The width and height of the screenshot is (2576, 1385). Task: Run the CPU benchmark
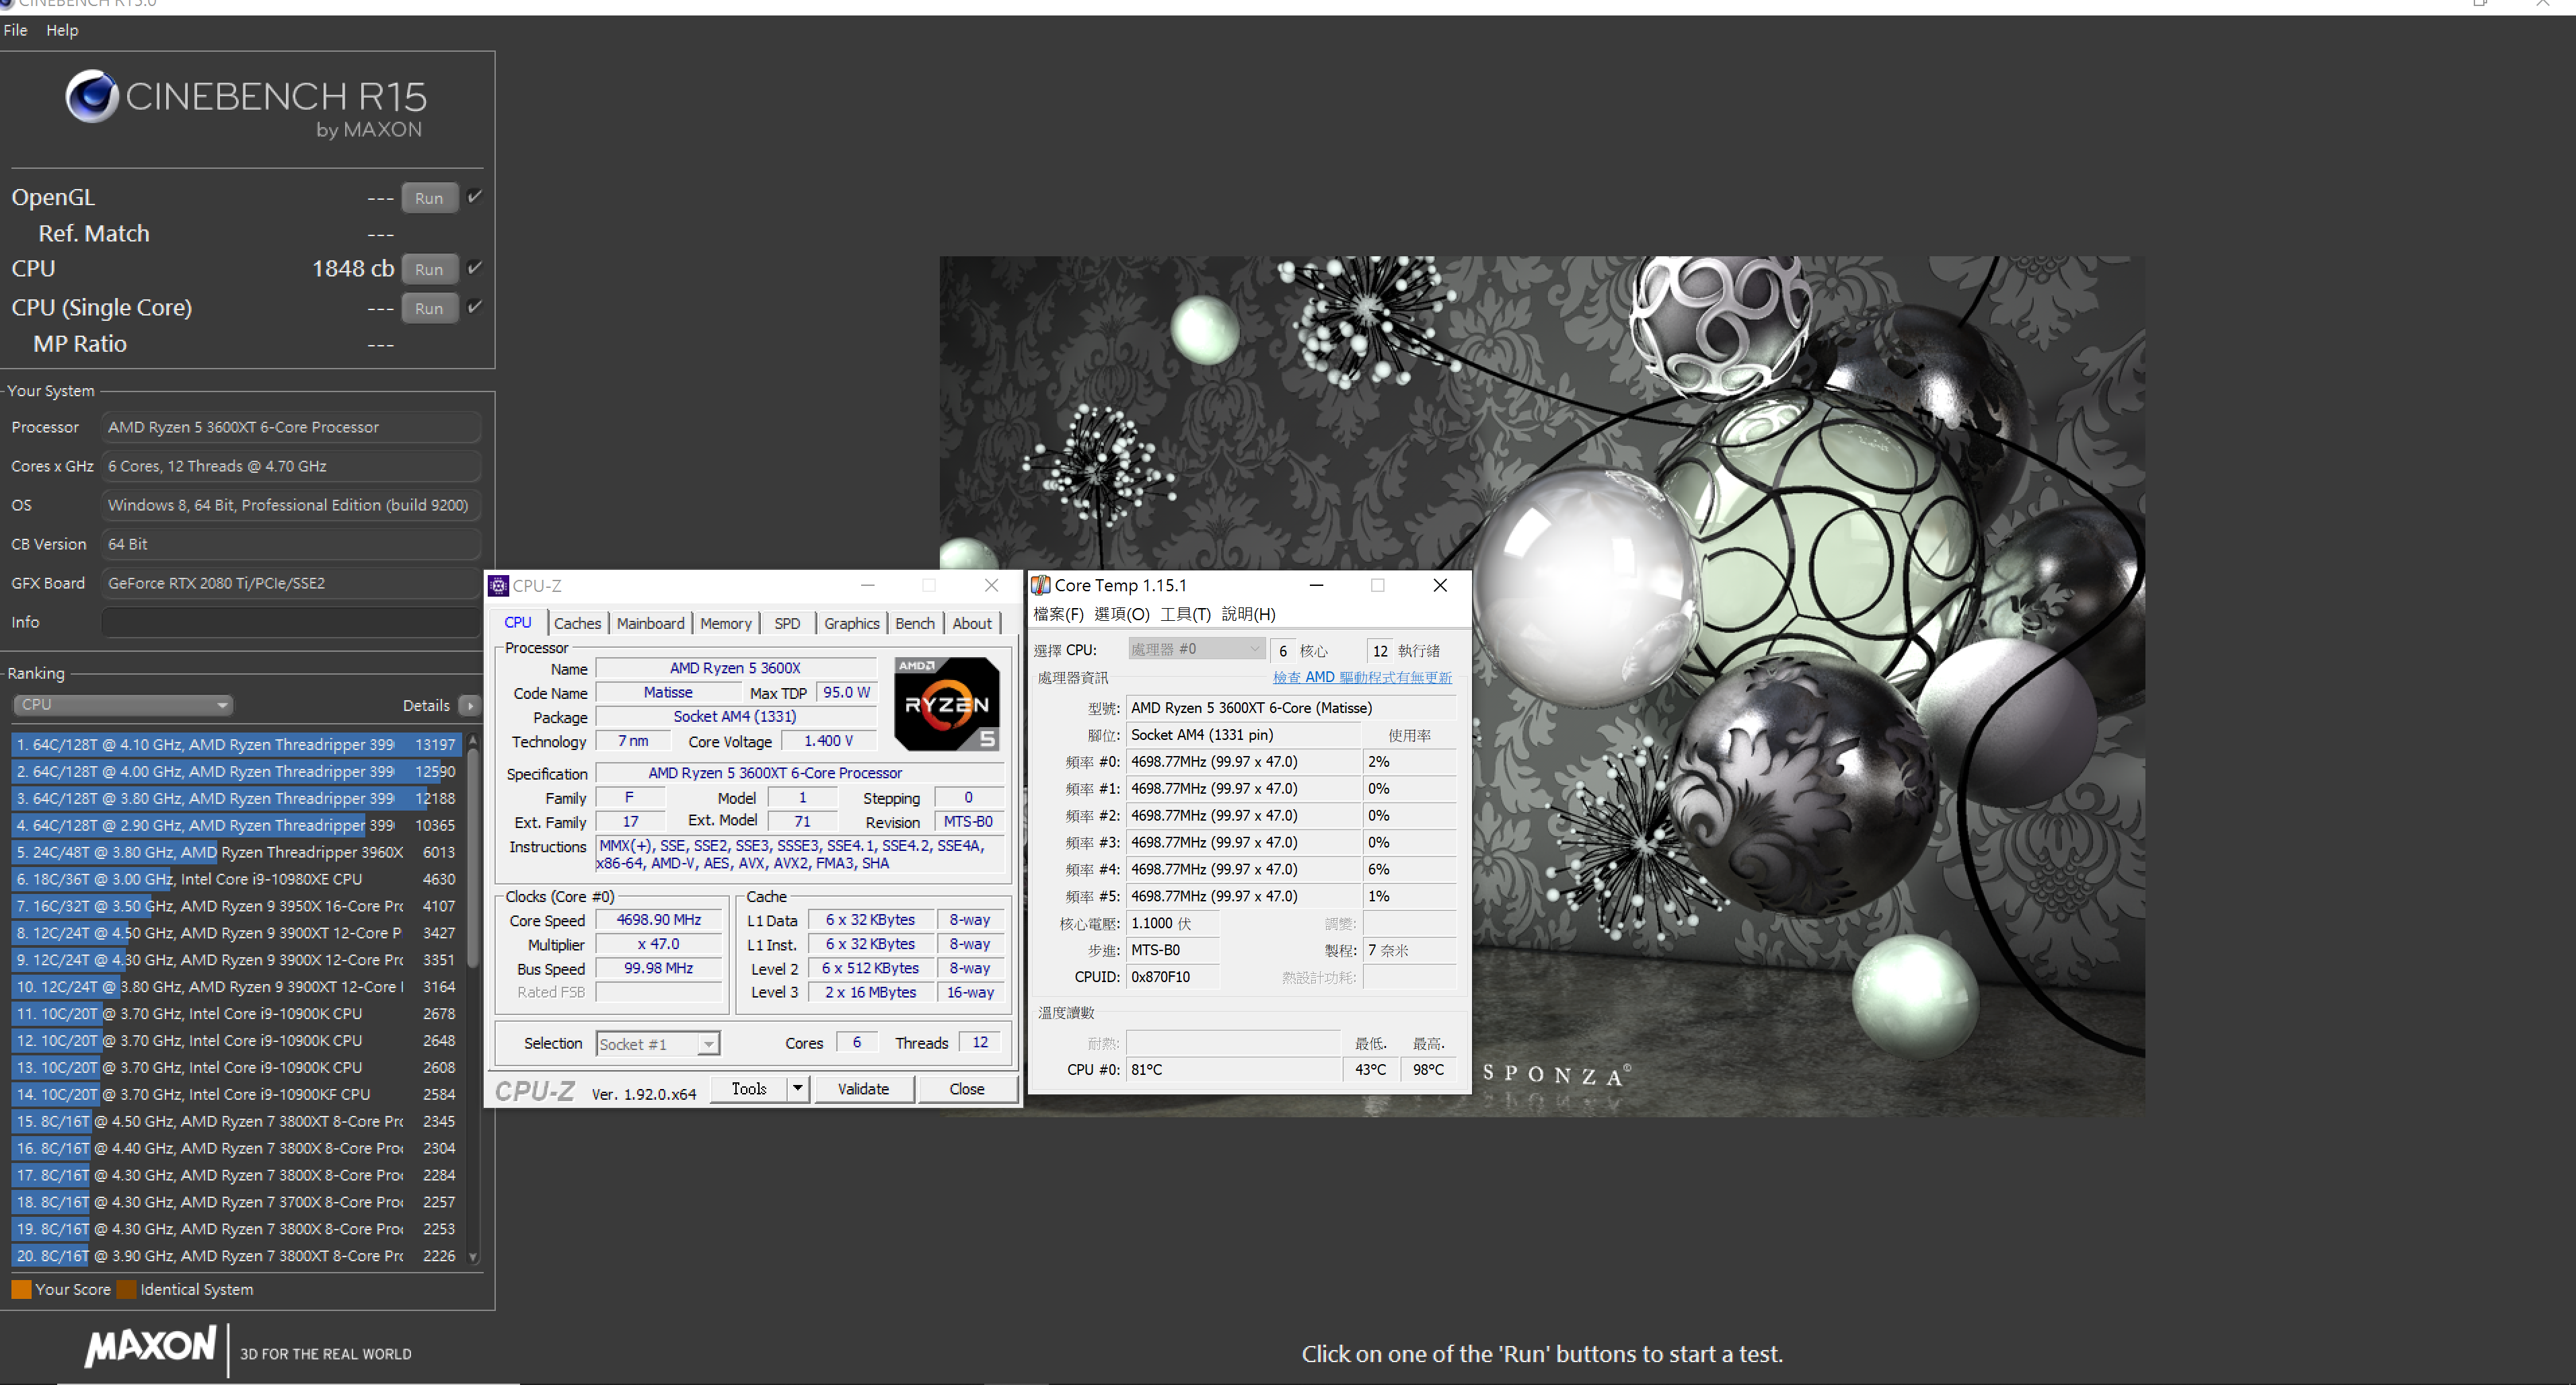pos(429,268)
